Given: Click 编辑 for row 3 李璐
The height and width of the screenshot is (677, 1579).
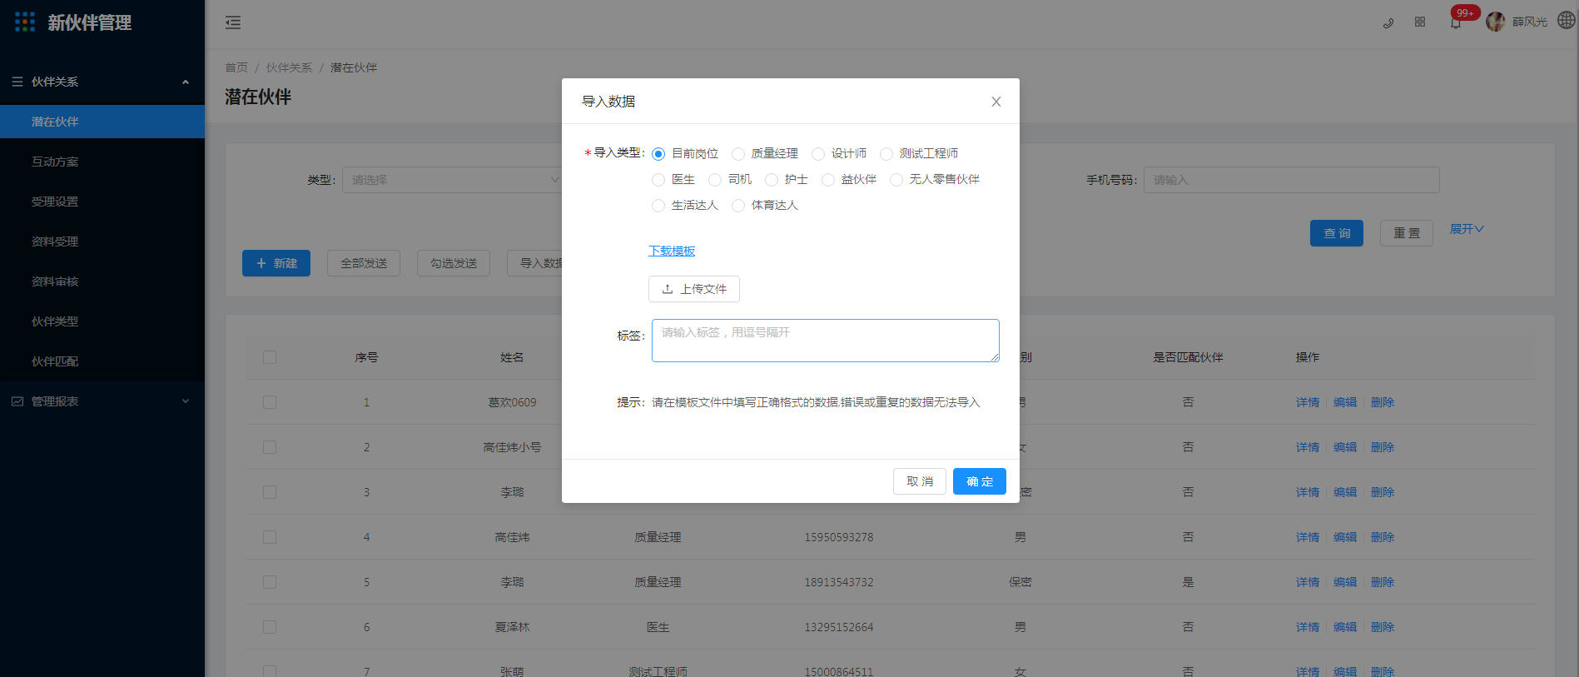Looking at the screenshot, I should point(1345,492).
